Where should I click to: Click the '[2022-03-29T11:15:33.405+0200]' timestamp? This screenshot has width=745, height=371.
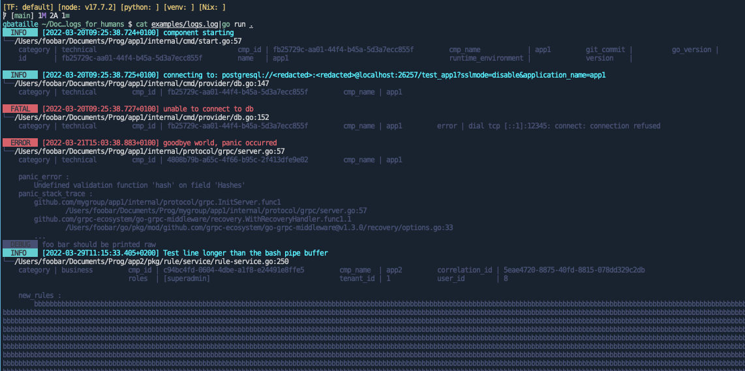coord(100,253)
